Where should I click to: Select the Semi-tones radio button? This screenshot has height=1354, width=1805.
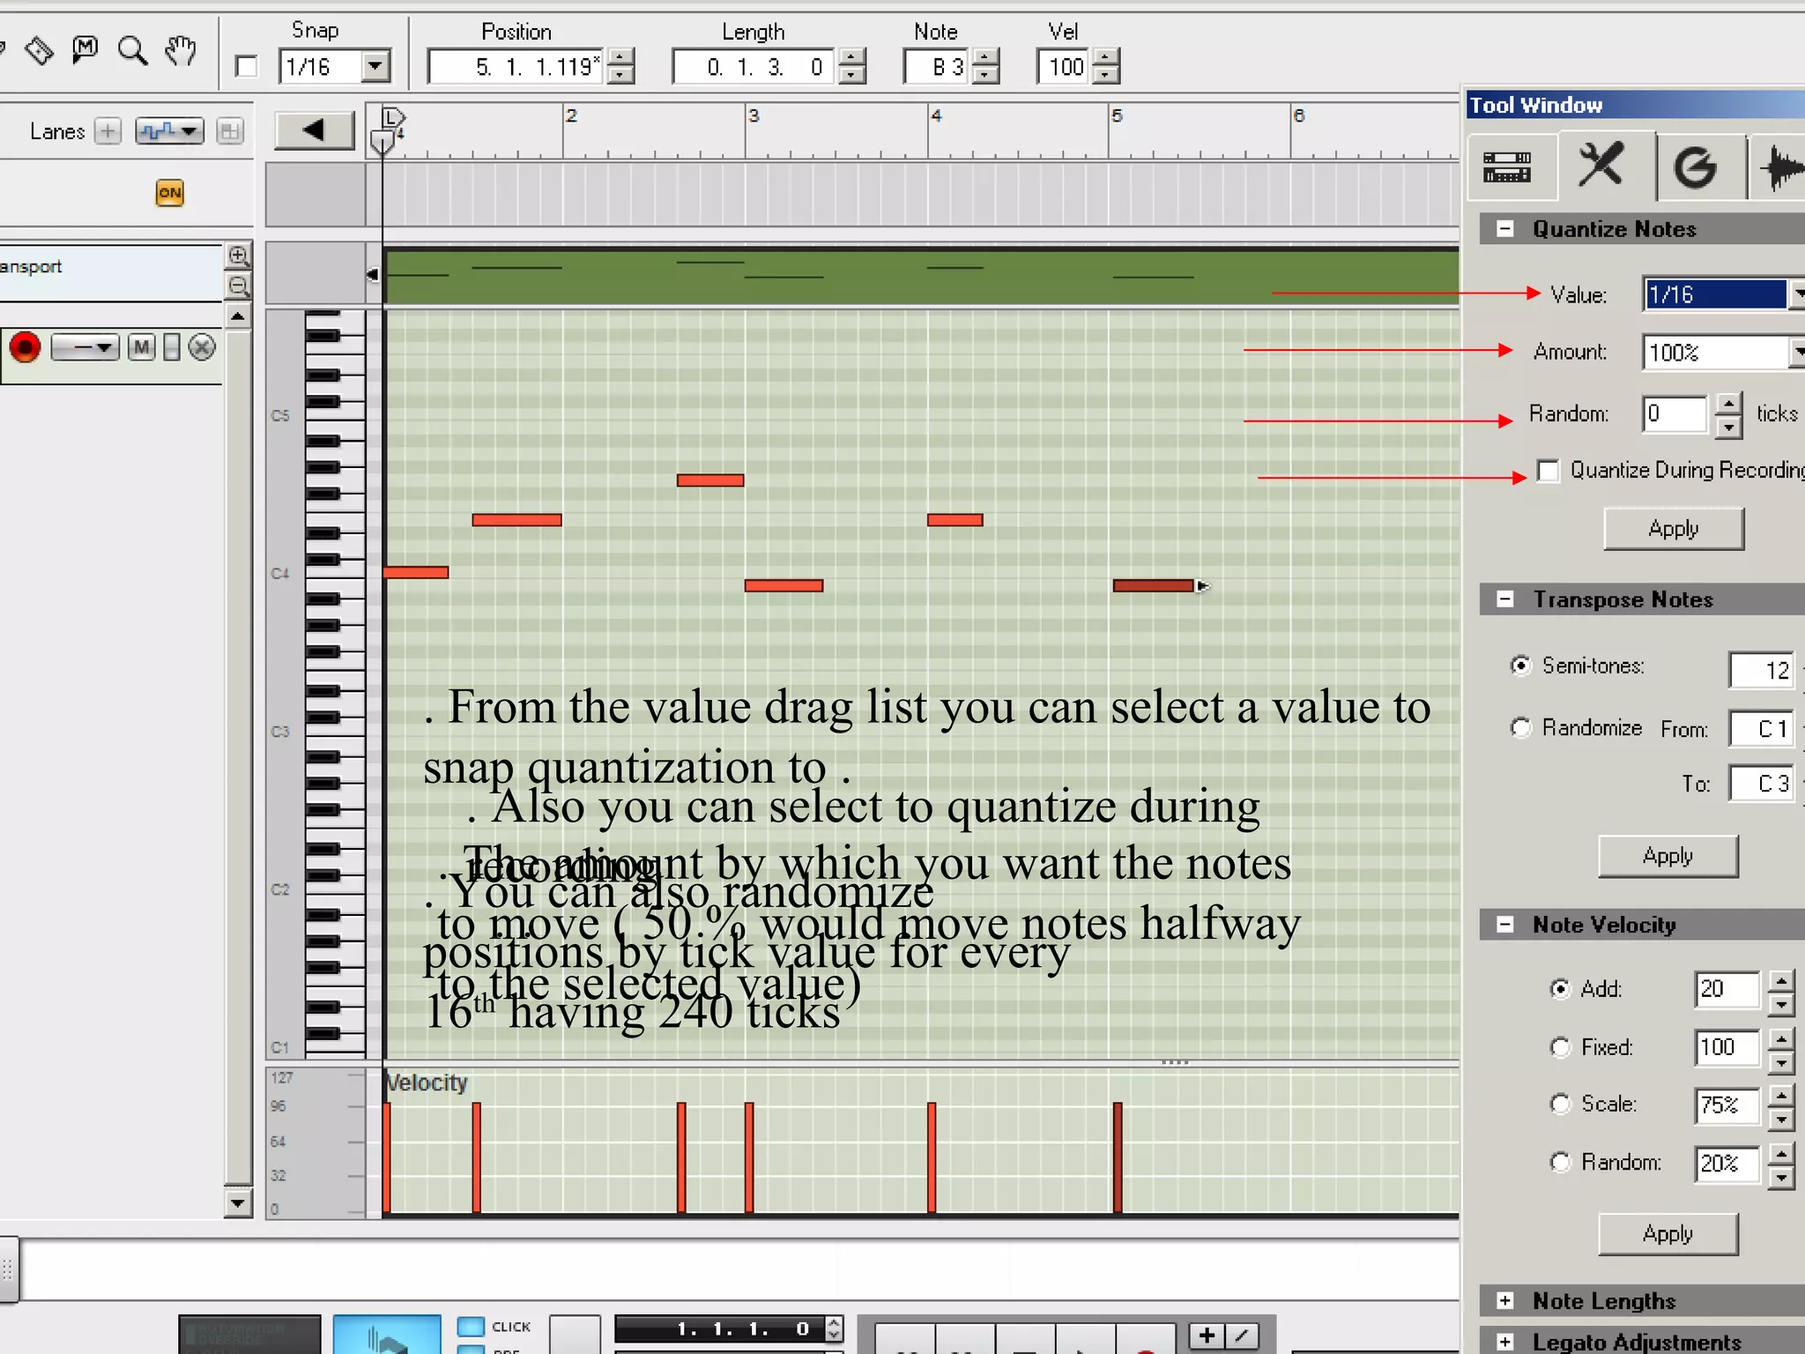(1521, 666)
